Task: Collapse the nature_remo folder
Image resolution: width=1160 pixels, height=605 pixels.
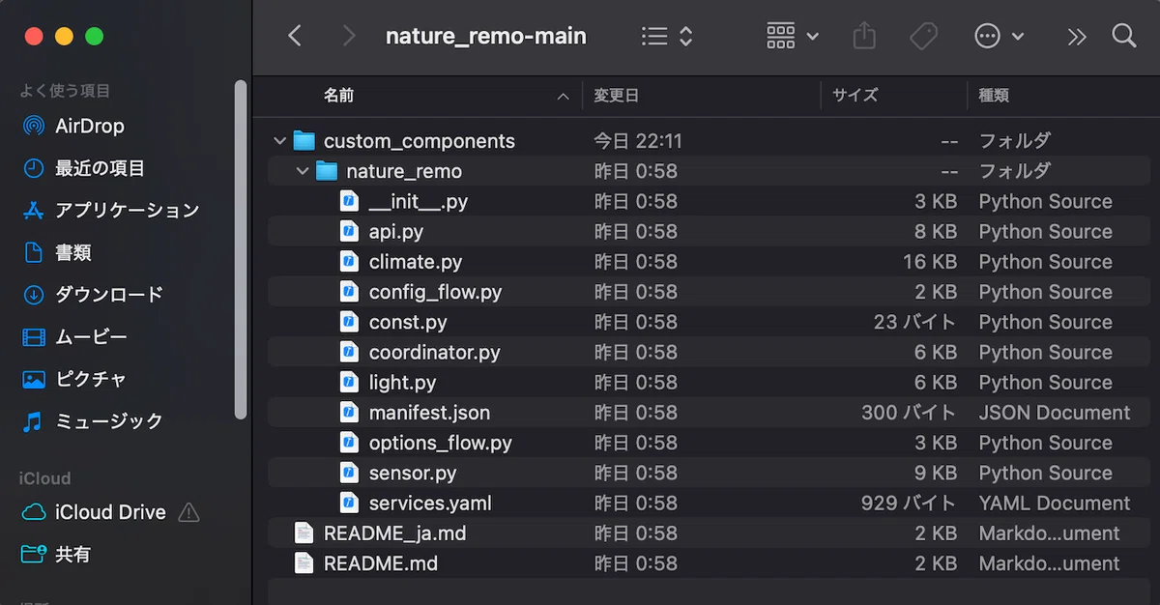Action: point(303,171)
